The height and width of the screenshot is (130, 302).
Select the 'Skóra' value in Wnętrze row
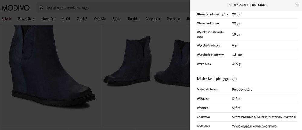point(236,108)
